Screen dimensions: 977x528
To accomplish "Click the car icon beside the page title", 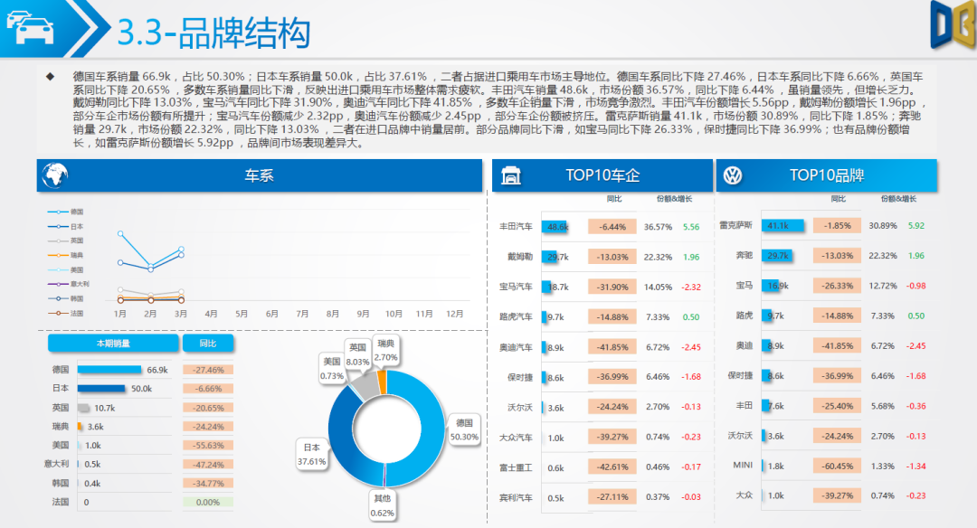I will tap(30, 27).
